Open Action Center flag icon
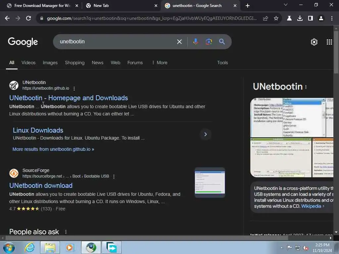The image size is (339, 254). (x=289, y=248)
